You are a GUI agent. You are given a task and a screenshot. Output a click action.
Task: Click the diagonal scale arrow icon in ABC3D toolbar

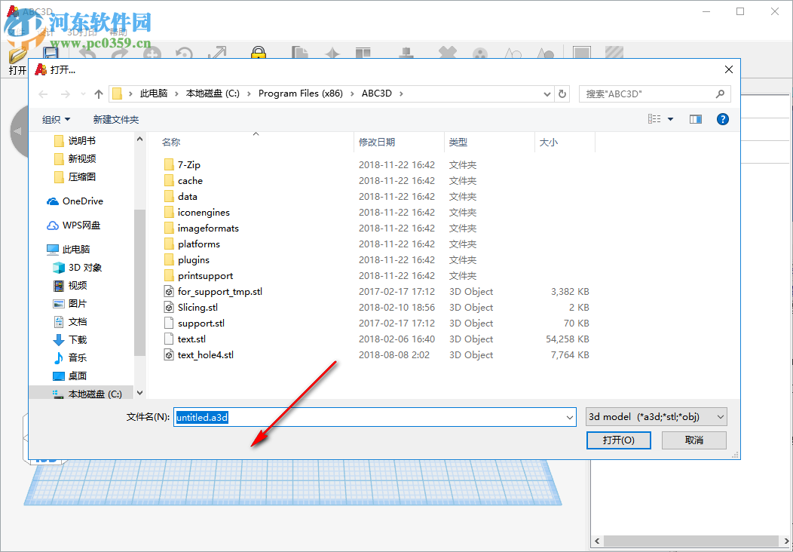217,53
